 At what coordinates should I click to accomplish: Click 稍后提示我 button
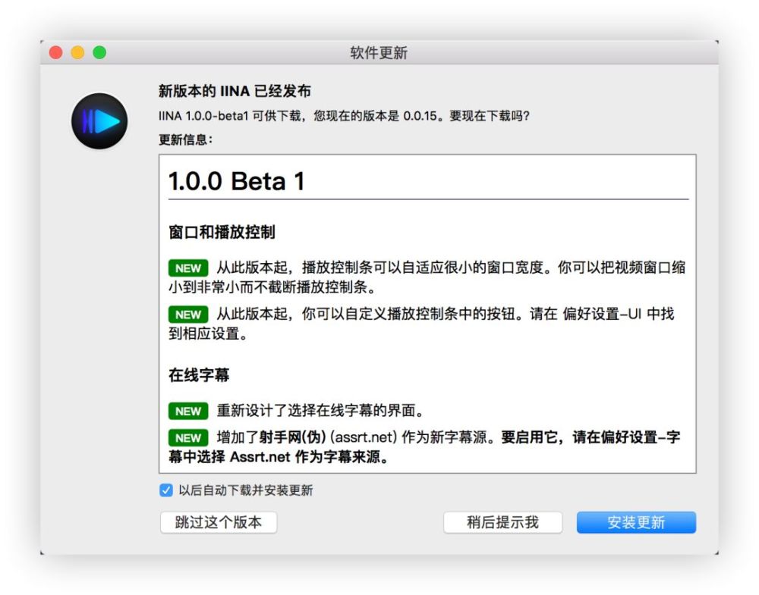tap(503, 522)
